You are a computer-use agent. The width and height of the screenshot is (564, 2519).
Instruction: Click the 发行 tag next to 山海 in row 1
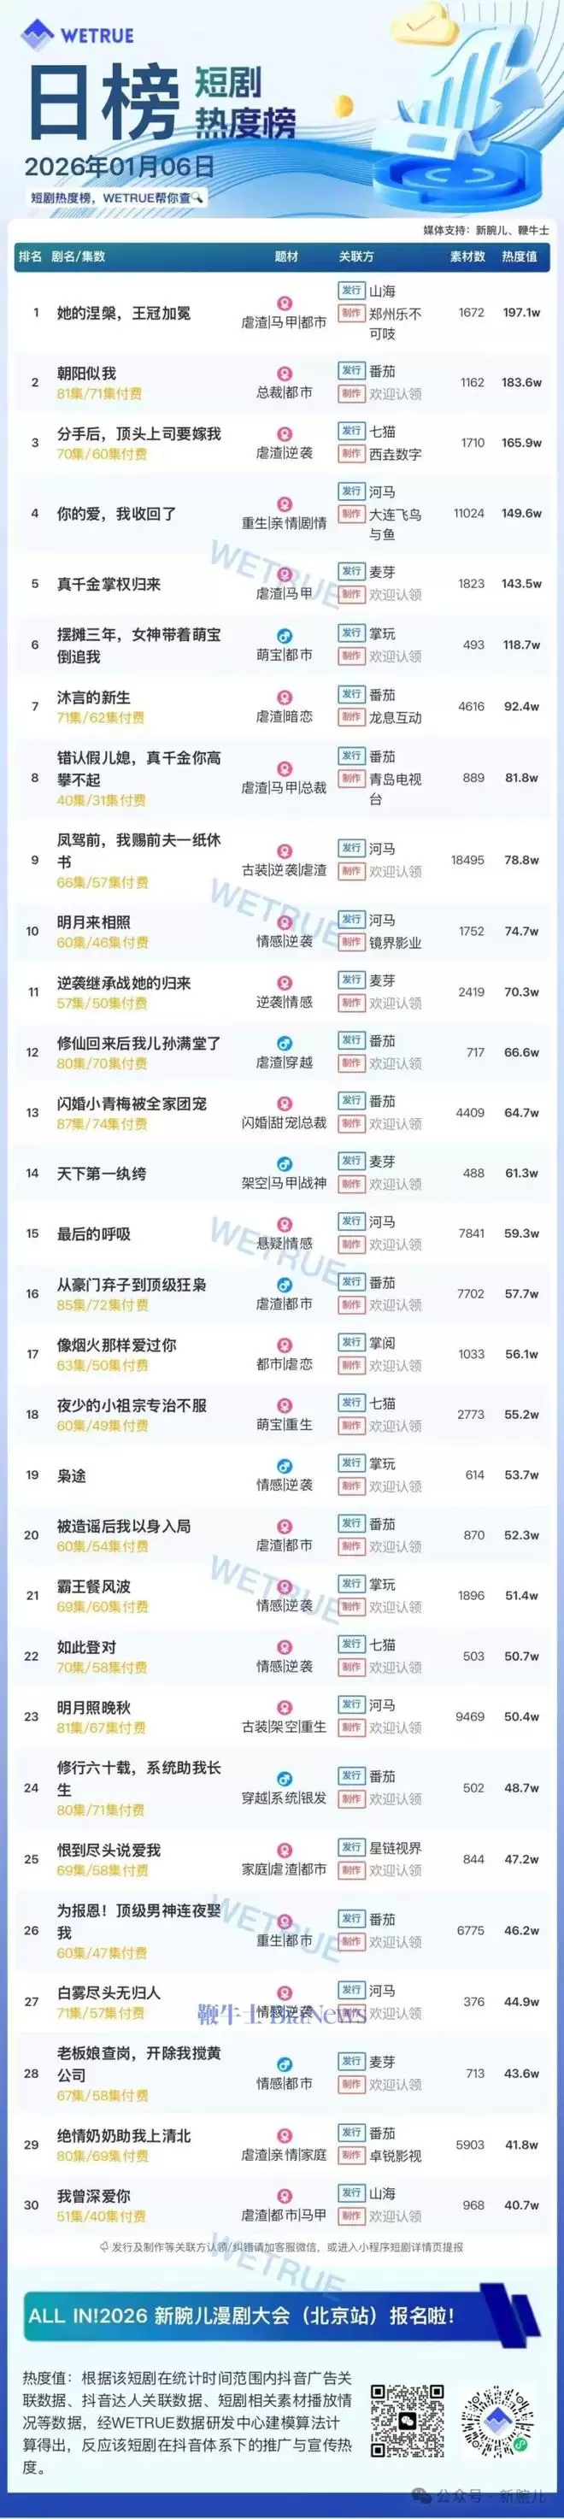coord(351,291)
